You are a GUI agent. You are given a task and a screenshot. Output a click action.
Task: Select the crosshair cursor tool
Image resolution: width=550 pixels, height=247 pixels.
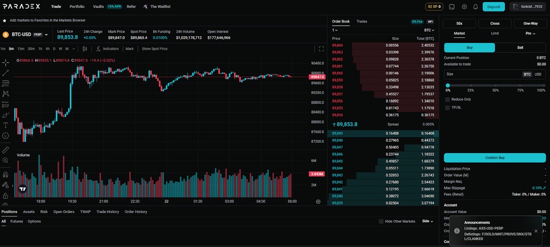[5, 63]
